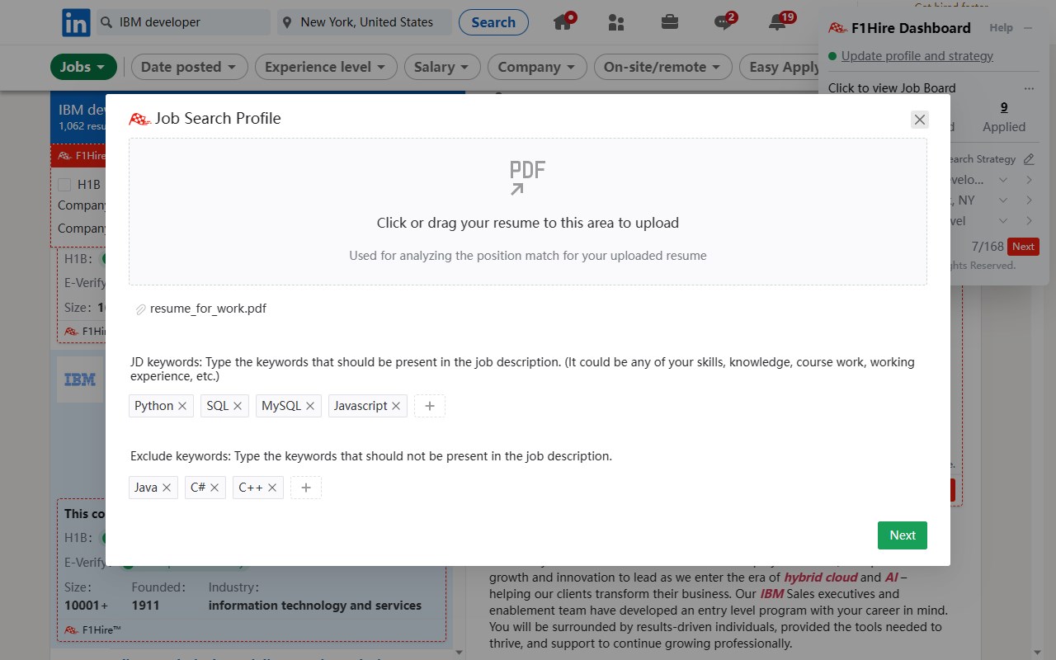
Task: Click the PDF upload icon
Action: click(x=527, y=177)
